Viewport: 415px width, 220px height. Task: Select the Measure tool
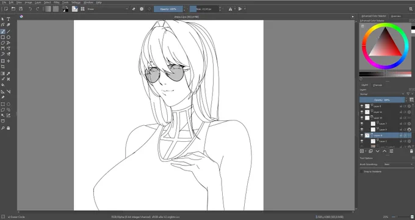9,92
